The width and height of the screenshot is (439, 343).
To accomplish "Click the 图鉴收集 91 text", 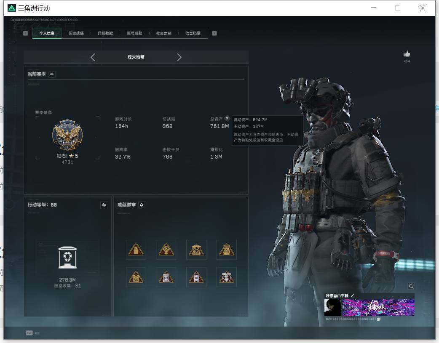I will pyautogui.click(x=67, y=286).
